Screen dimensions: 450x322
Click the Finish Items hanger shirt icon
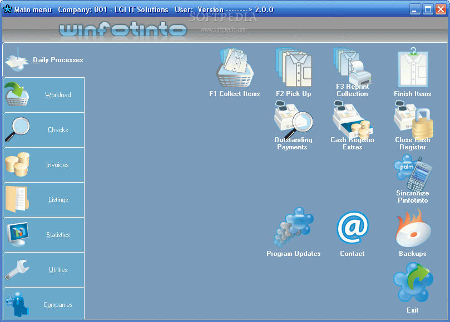413,68
